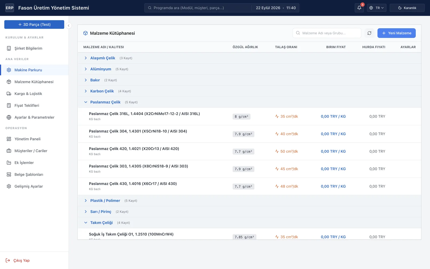The image size is (430, 269).
Task: Click pulse icon next to 48 cm³/dk
Action: (277, 186)
